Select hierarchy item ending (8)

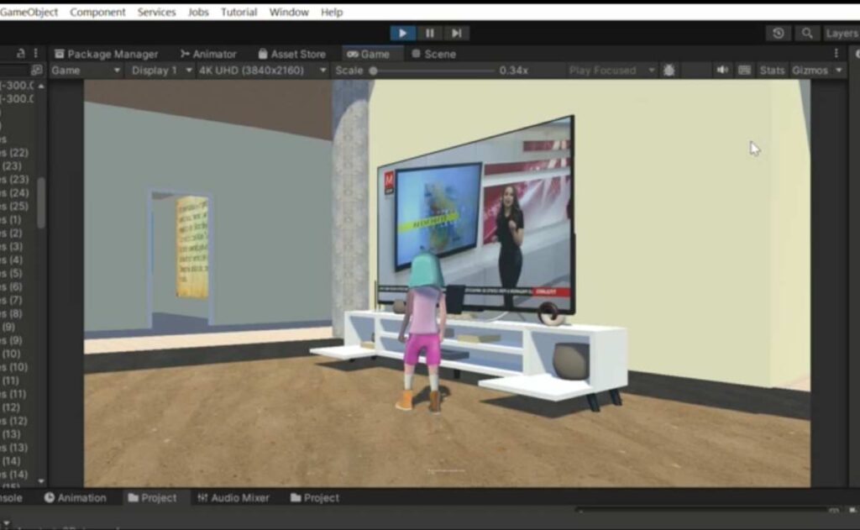(x=12, y=313)
